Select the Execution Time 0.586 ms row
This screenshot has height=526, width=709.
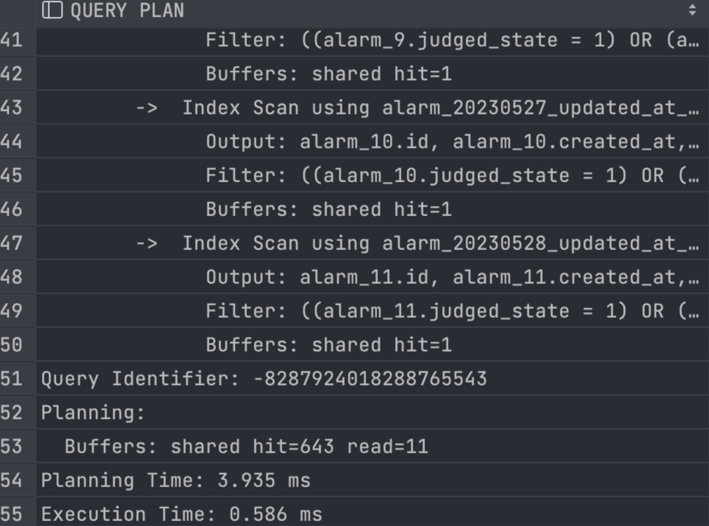click(179, 514)
